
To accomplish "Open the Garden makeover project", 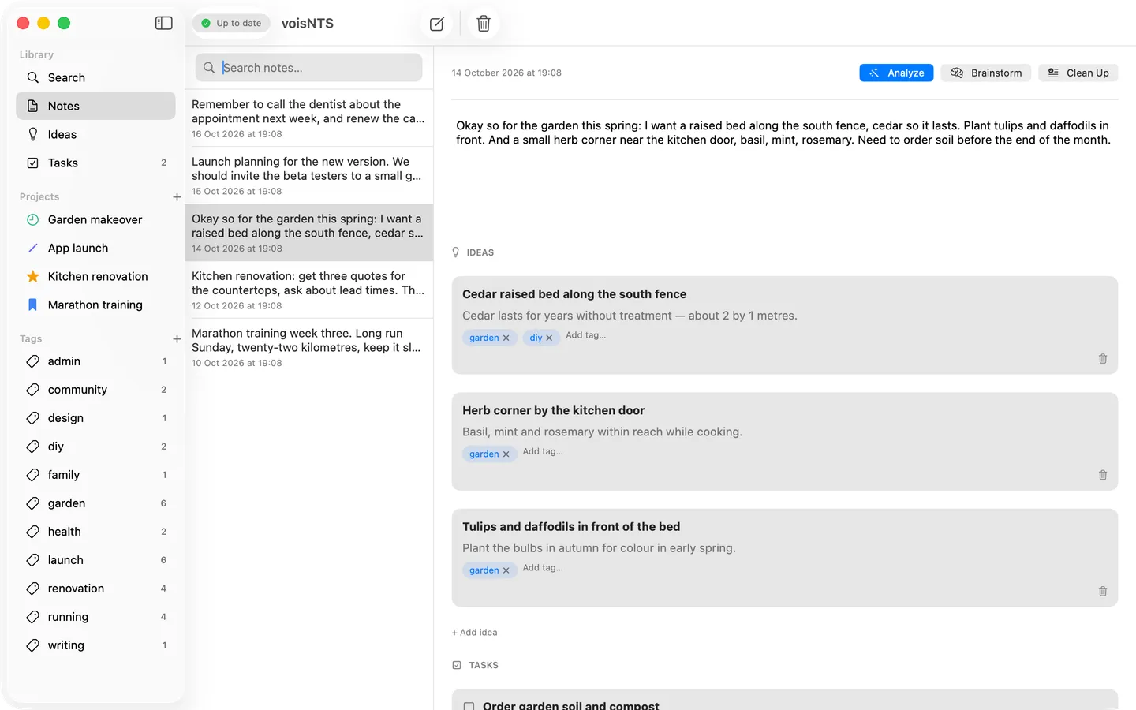I will coord(95,219).
